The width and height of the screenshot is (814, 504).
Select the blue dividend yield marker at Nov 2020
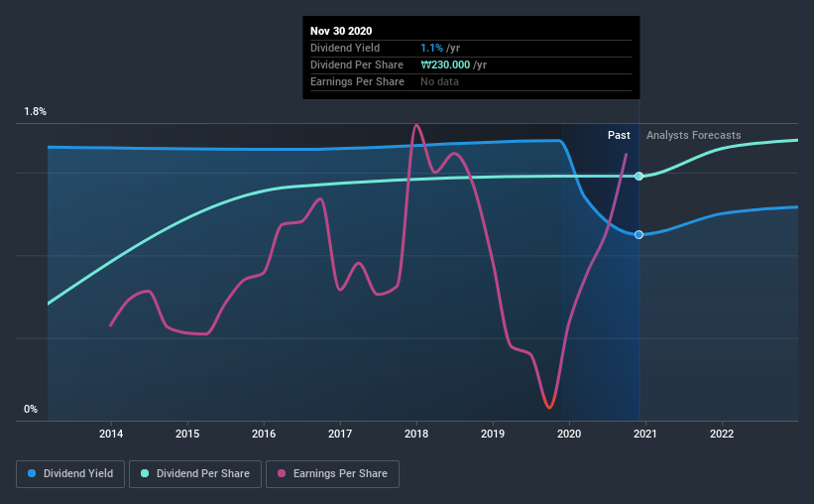tap(640, 235)
